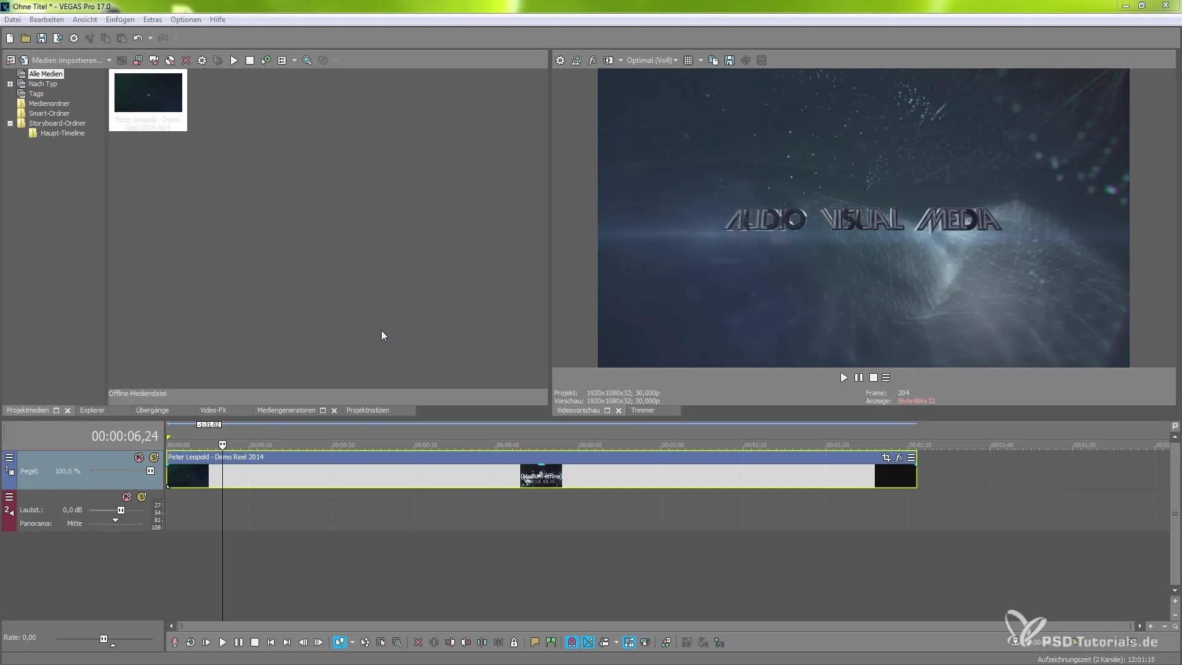Copy snapshot to clipboard icon
This screenshot has height=665, width=1182.
pyautogui.click(x=714, y=60)
